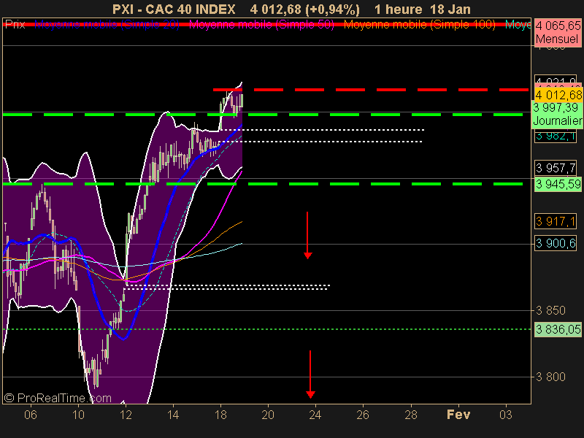Click the '28' date on time axis
This screenshot has height=438, width=584.
coord(411,415)
